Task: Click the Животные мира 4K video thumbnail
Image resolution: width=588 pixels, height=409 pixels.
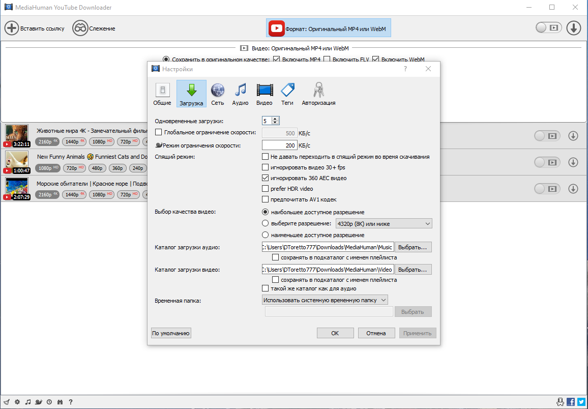Action: pyautogui.click(x=17, y=136)
